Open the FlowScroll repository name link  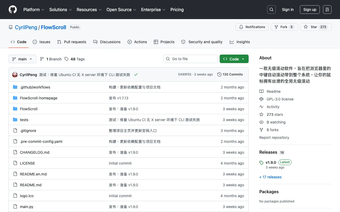point(53,27)
